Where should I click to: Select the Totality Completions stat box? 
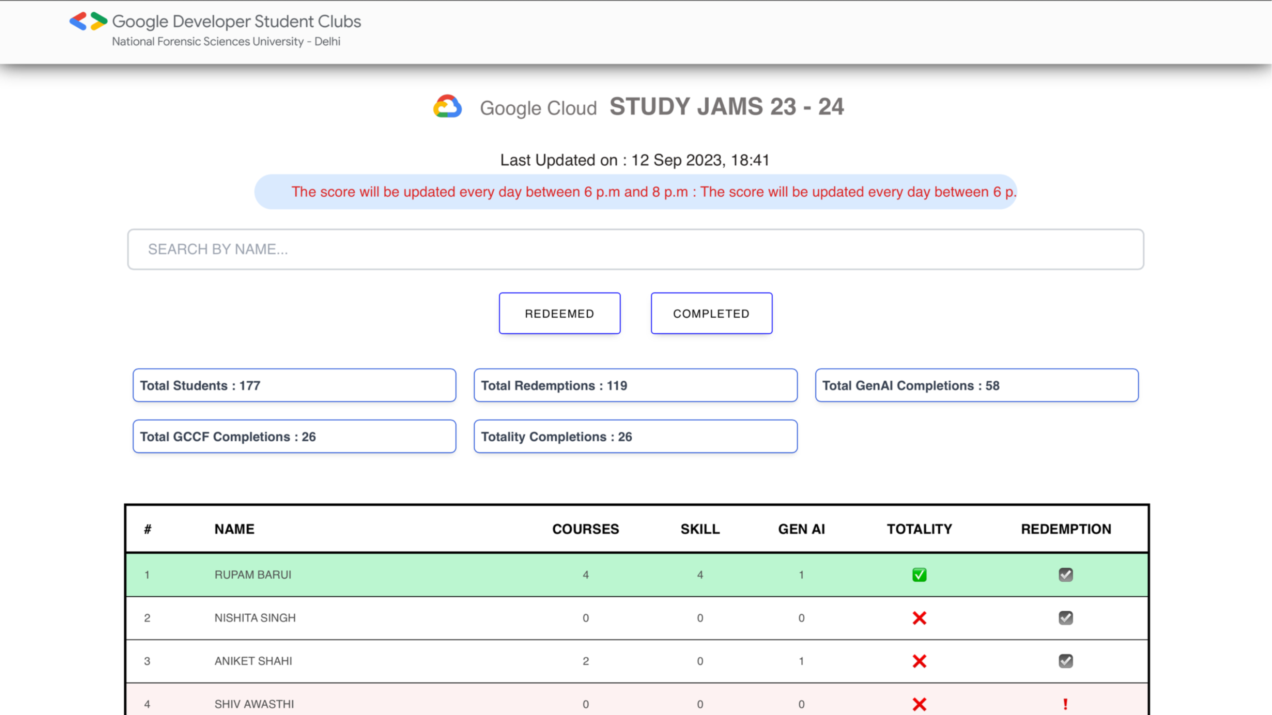pos(635,437)
